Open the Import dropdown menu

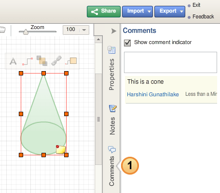pos(137,12)
